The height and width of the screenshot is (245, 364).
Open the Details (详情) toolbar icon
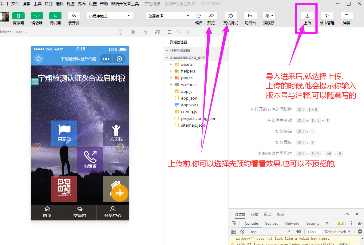[346, 16]
